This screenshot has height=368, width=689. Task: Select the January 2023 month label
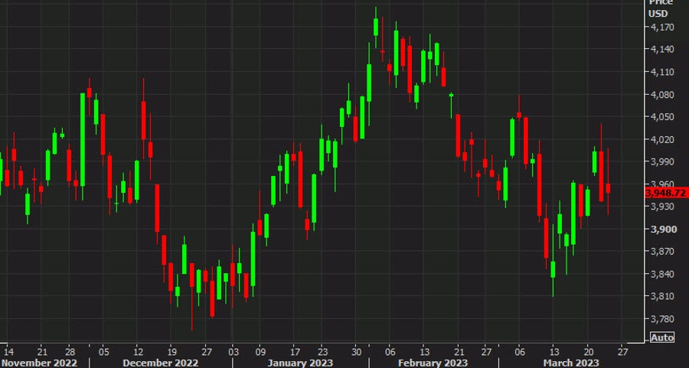(x=300, y=363)
